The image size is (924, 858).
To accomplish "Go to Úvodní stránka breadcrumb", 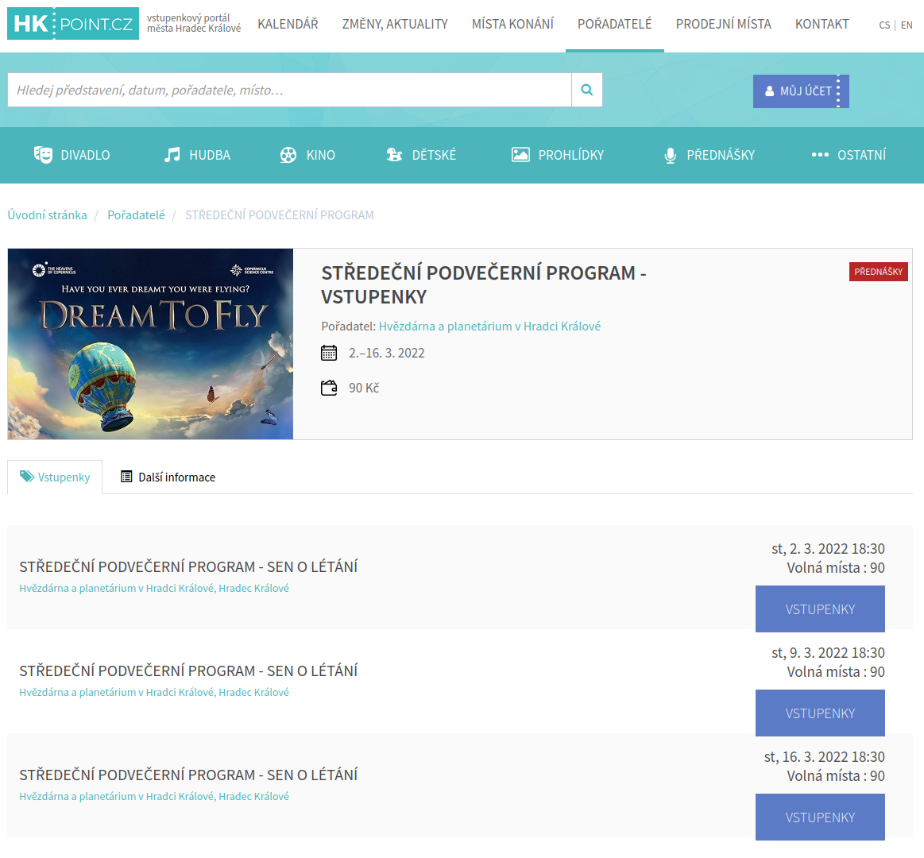I will (x=47, y=215).
